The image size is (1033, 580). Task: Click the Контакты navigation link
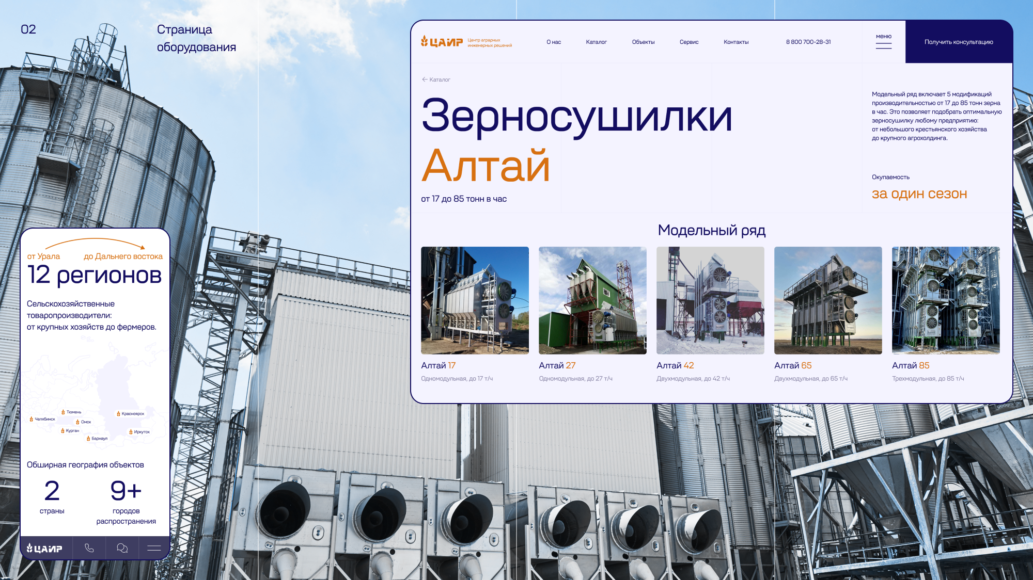tap(735, 42)
